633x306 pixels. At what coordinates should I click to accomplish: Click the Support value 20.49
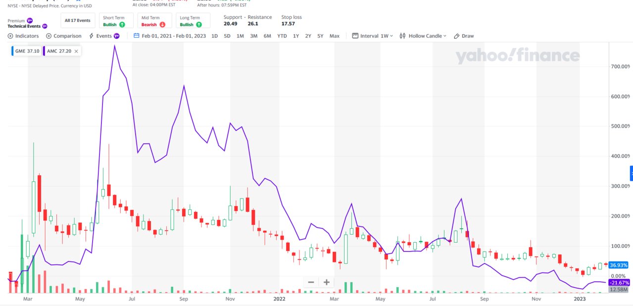point(231,23)
